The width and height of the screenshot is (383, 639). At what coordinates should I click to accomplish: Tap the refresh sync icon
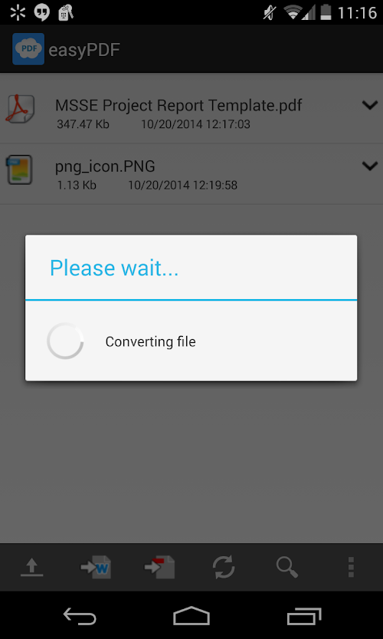(x=224, y=567)
